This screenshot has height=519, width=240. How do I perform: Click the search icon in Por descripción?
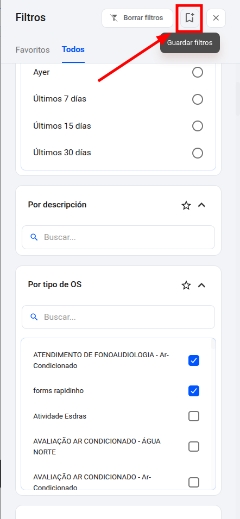pyautogui.click(x=34, y=237)
